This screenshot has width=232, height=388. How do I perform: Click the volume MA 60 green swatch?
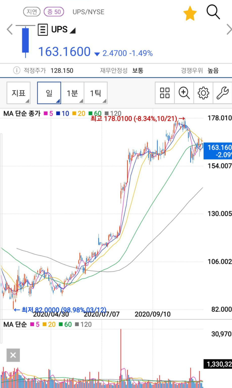(61, 324)
